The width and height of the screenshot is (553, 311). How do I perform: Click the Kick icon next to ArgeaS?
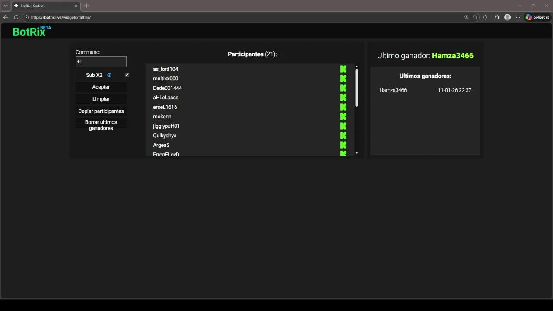point(343,145)
